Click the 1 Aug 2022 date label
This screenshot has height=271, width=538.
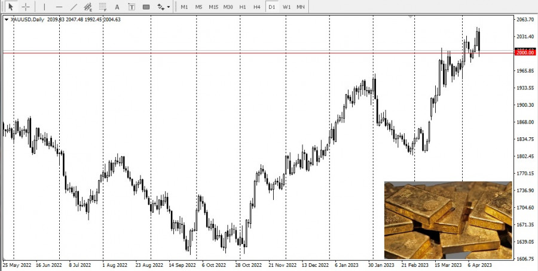(115, 265)
